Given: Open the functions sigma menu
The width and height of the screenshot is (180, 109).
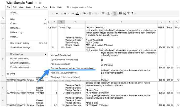Looking at the screenshot, I should (133, 13).
